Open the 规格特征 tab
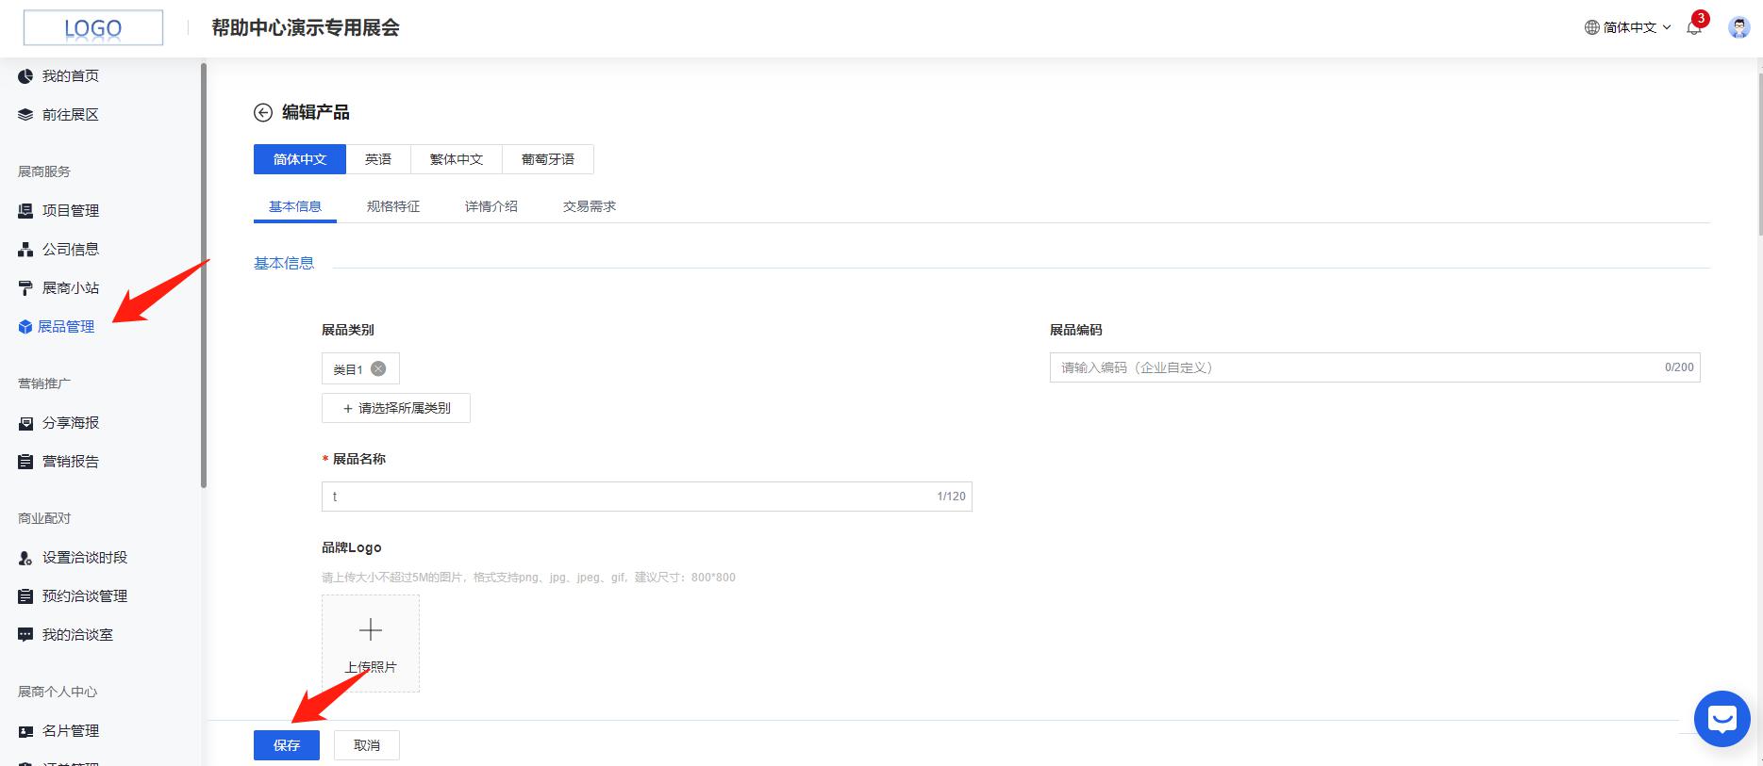The width and height of the screenshot is (1763, 766). [x=393, y=206]
